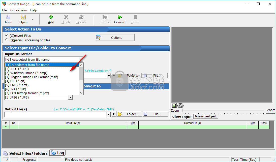
Task: Select Special Processing on files option
Action: click(x=7, y=40)
